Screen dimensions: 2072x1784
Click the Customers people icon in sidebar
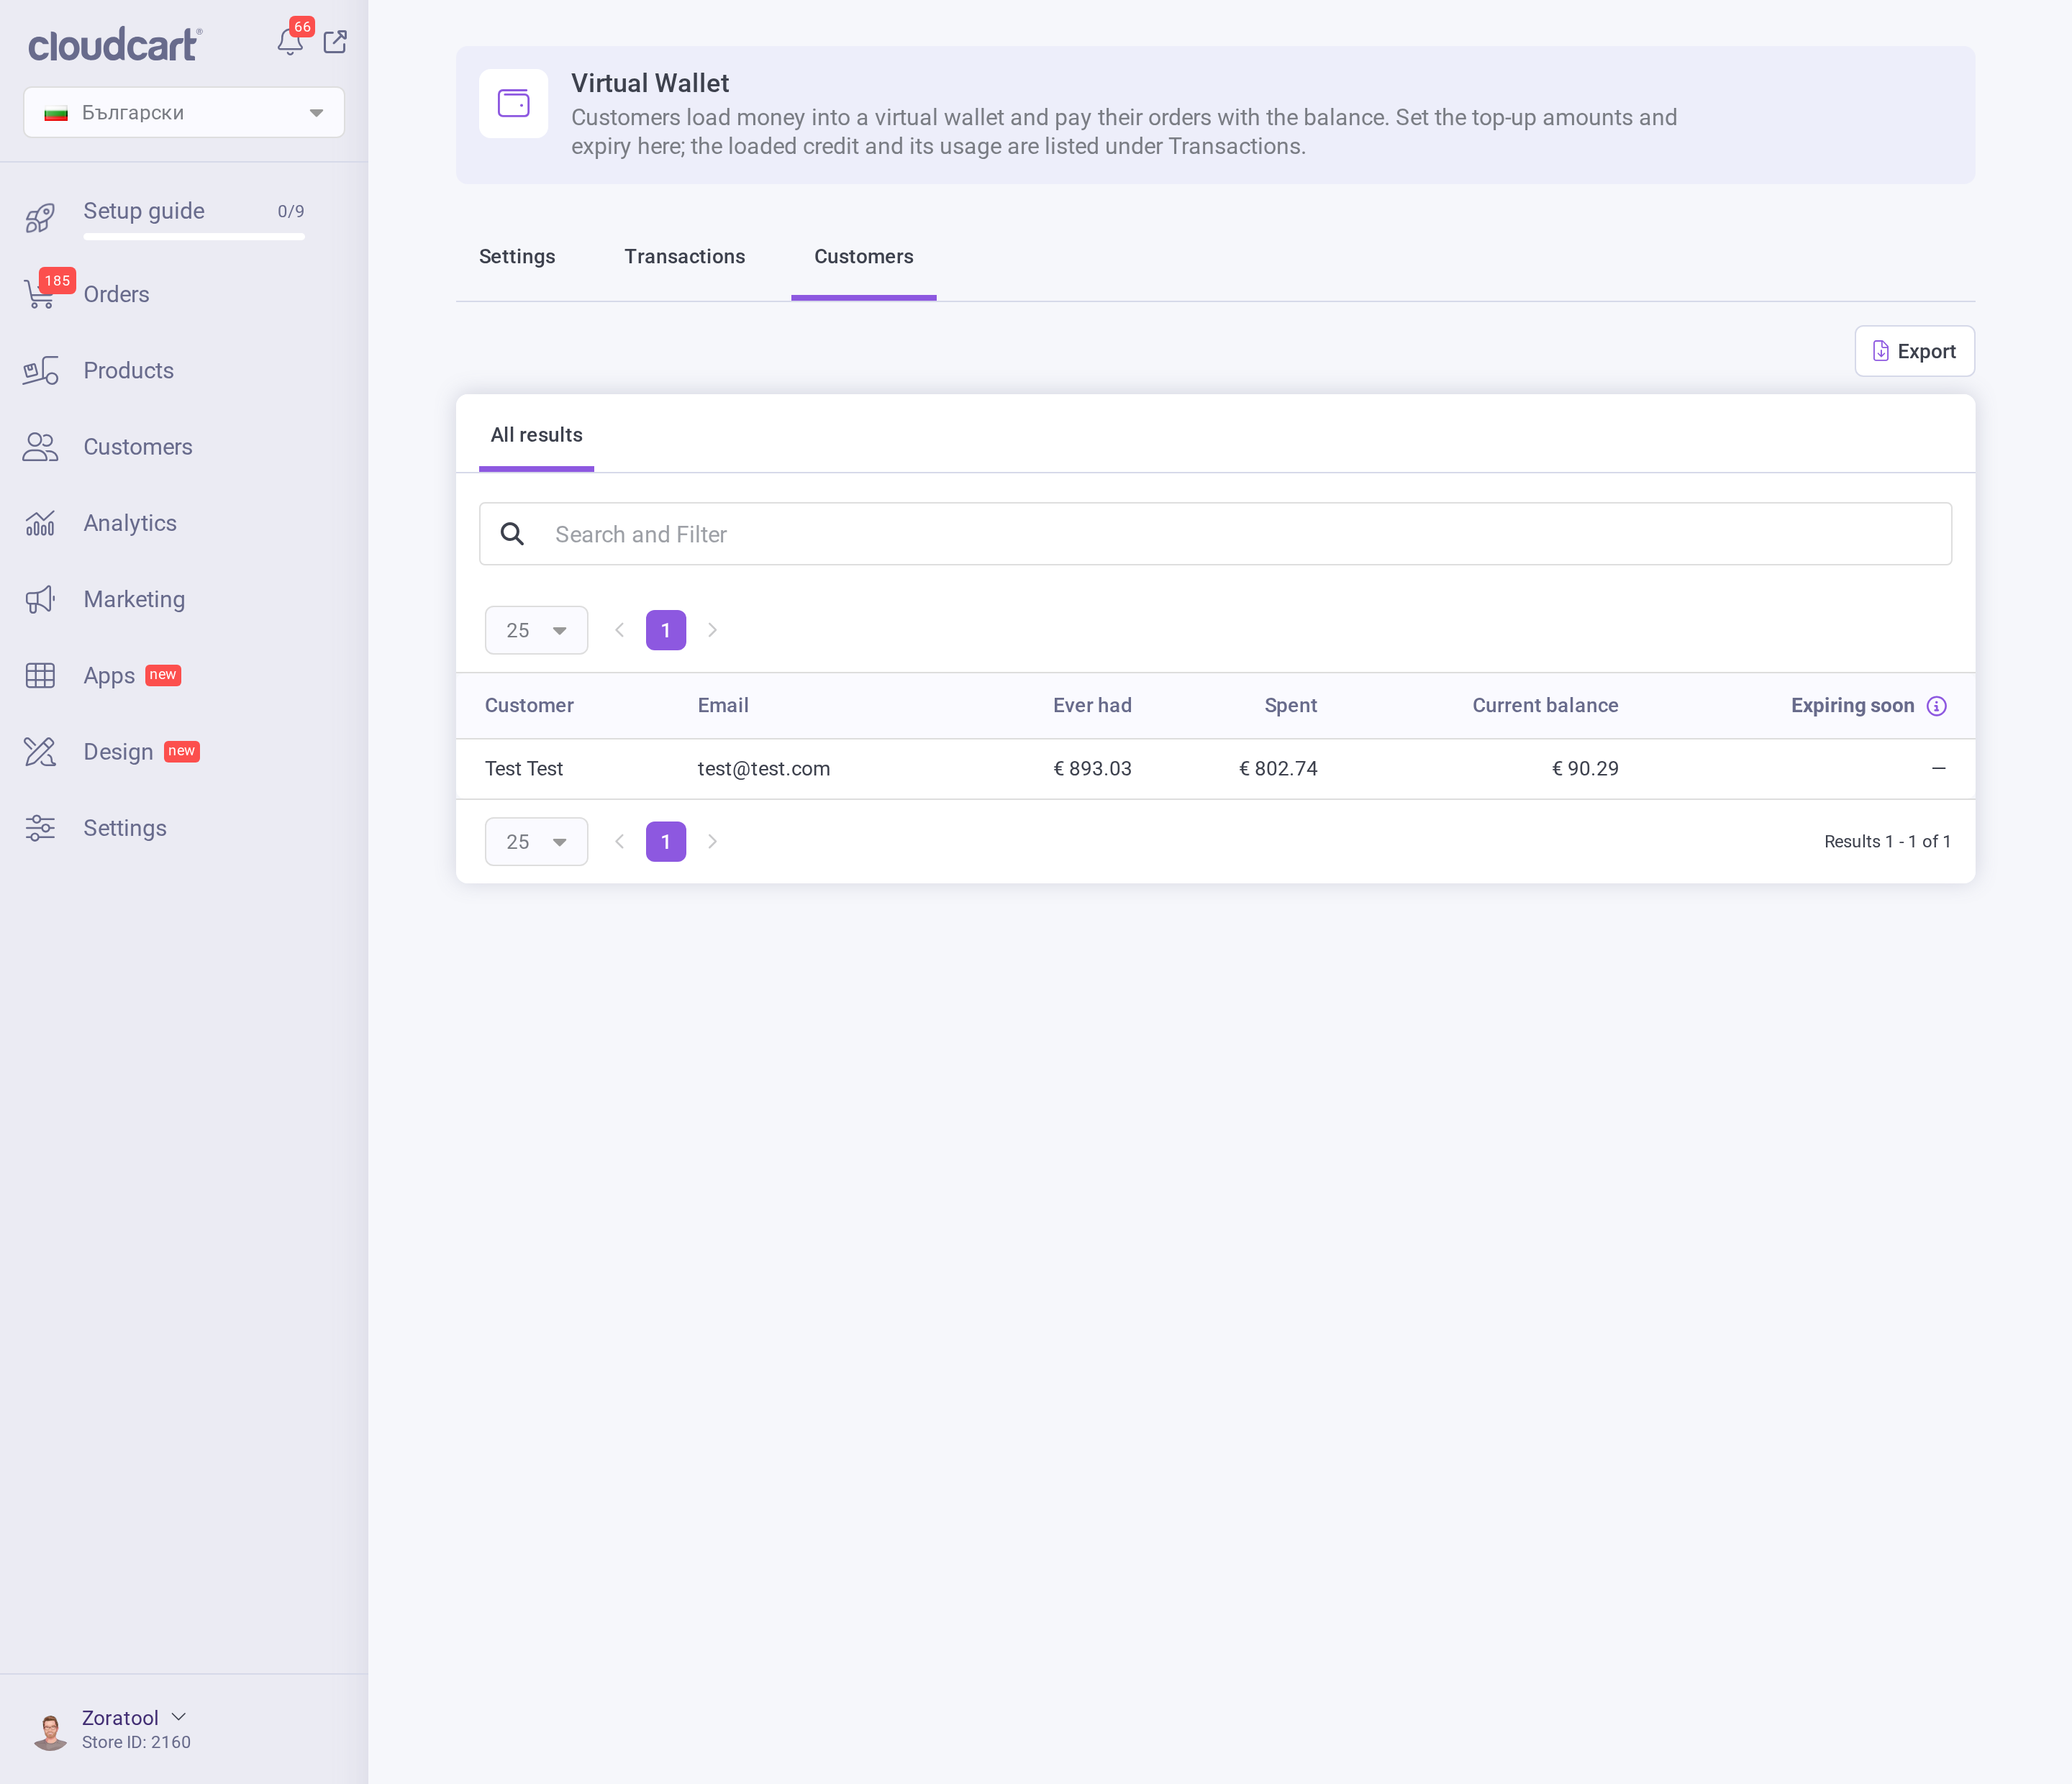40,447
